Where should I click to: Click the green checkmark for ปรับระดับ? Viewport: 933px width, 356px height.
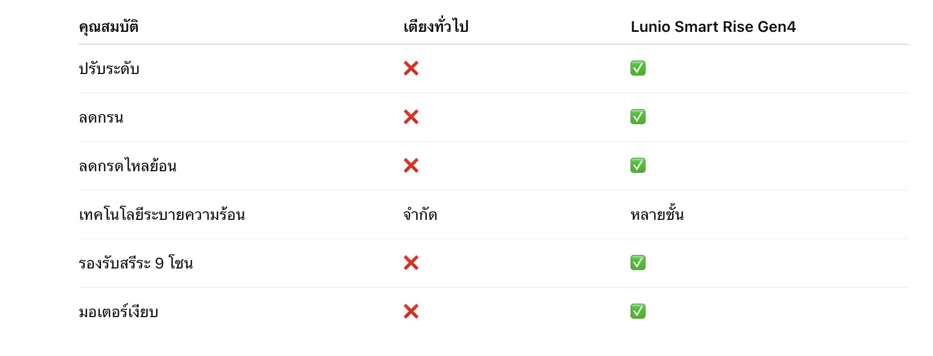(x=637, y=69)
